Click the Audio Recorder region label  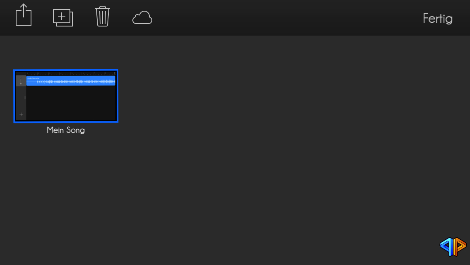(33, 78)
